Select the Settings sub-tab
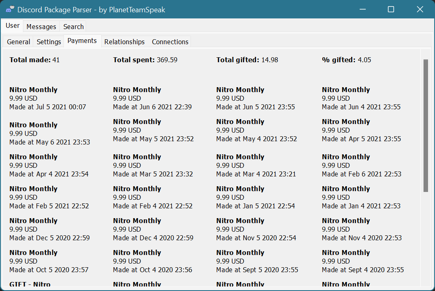Image resolution: width=435 pixels, height=291 pixels. (49, 42)
